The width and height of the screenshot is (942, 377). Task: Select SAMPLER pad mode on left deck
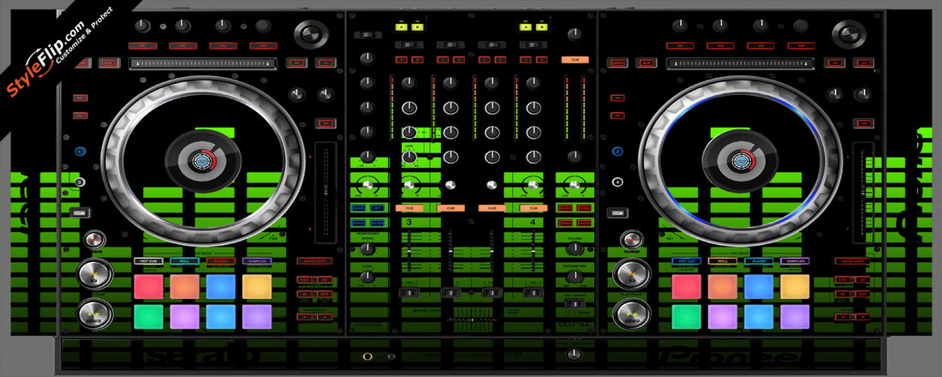click(257, 261)
